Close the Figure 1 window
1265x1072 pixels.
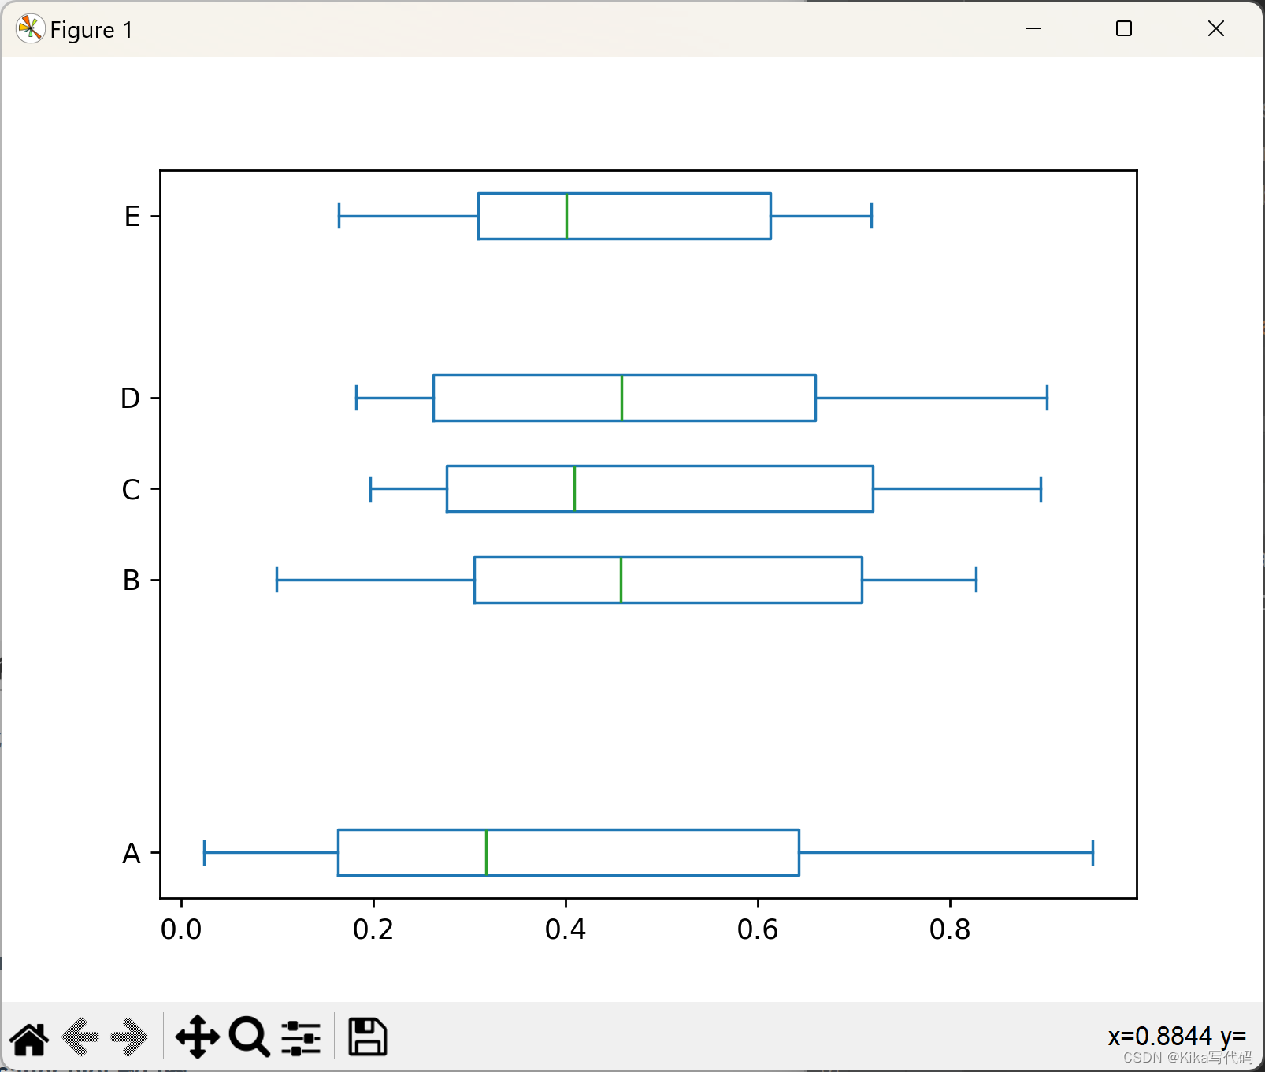click(1216, 29)
